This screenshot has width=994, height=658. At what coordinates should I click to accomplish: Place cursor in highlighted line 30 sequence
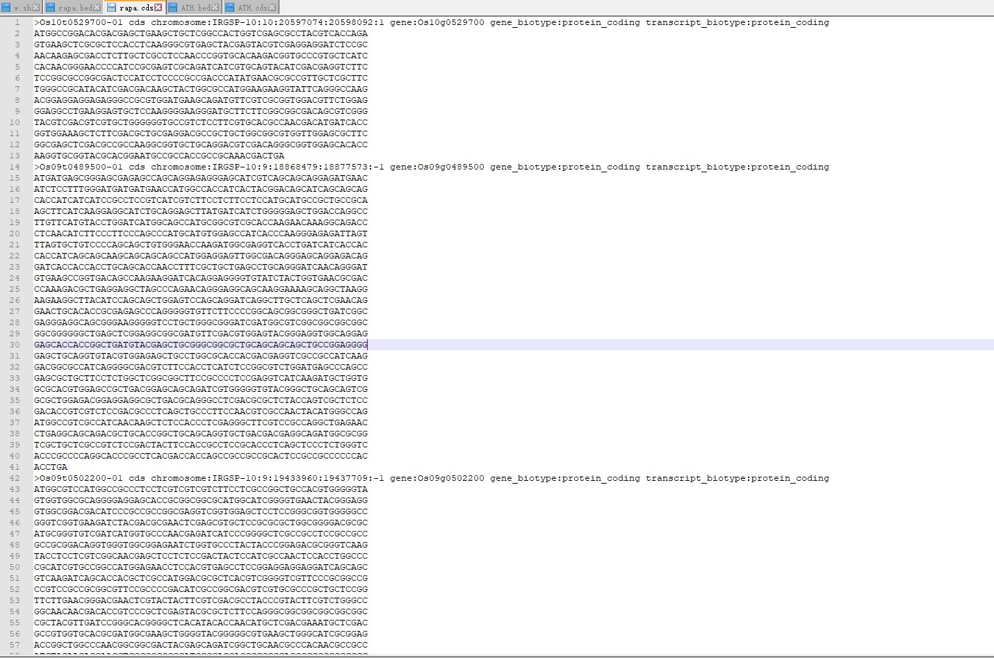[x=201, y=345]
